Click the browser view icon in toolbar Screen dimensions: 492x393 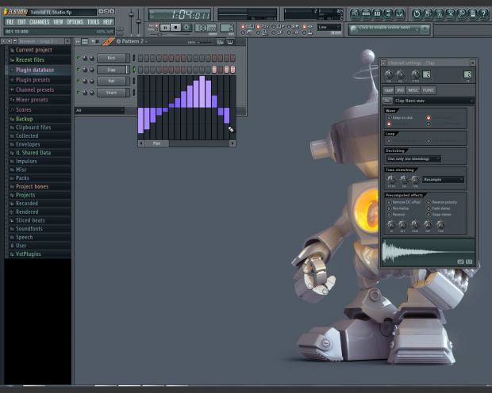388,13
